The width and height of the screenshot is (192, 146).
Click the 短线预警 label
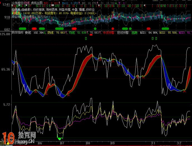coord(123,33)
